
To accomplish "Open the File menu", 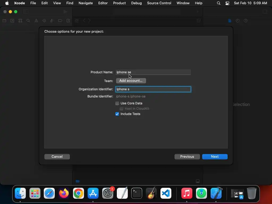I will [33, 3].
